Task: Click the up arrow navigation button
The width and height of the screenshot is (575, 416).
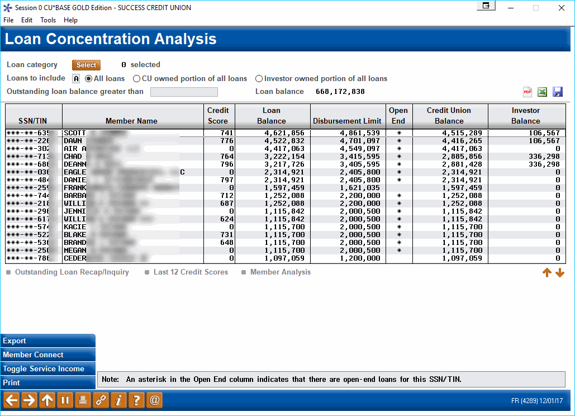Action: pyautogui.click(x=47, y=400)
